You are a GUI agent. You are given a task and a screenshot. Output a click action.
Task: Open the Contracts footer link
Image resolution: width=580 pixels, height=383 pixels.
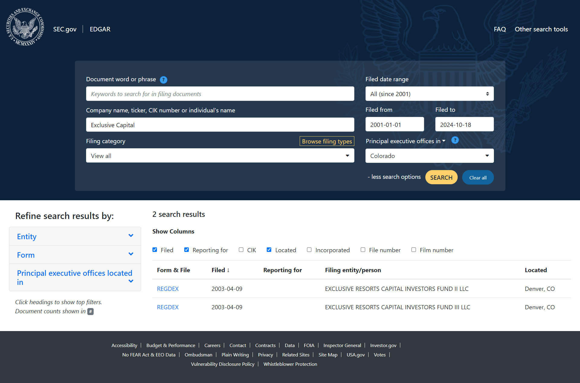pos(265,346)
